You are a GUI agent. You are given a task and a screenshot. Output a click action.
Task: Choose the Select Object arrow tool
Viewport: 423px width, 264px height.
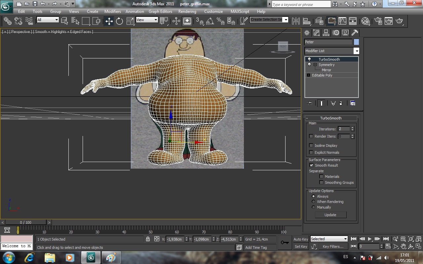[x=64, y=21]
